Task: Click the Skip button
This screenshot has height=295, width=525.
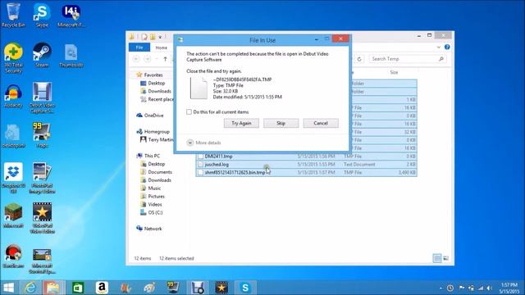Action: 281,123
